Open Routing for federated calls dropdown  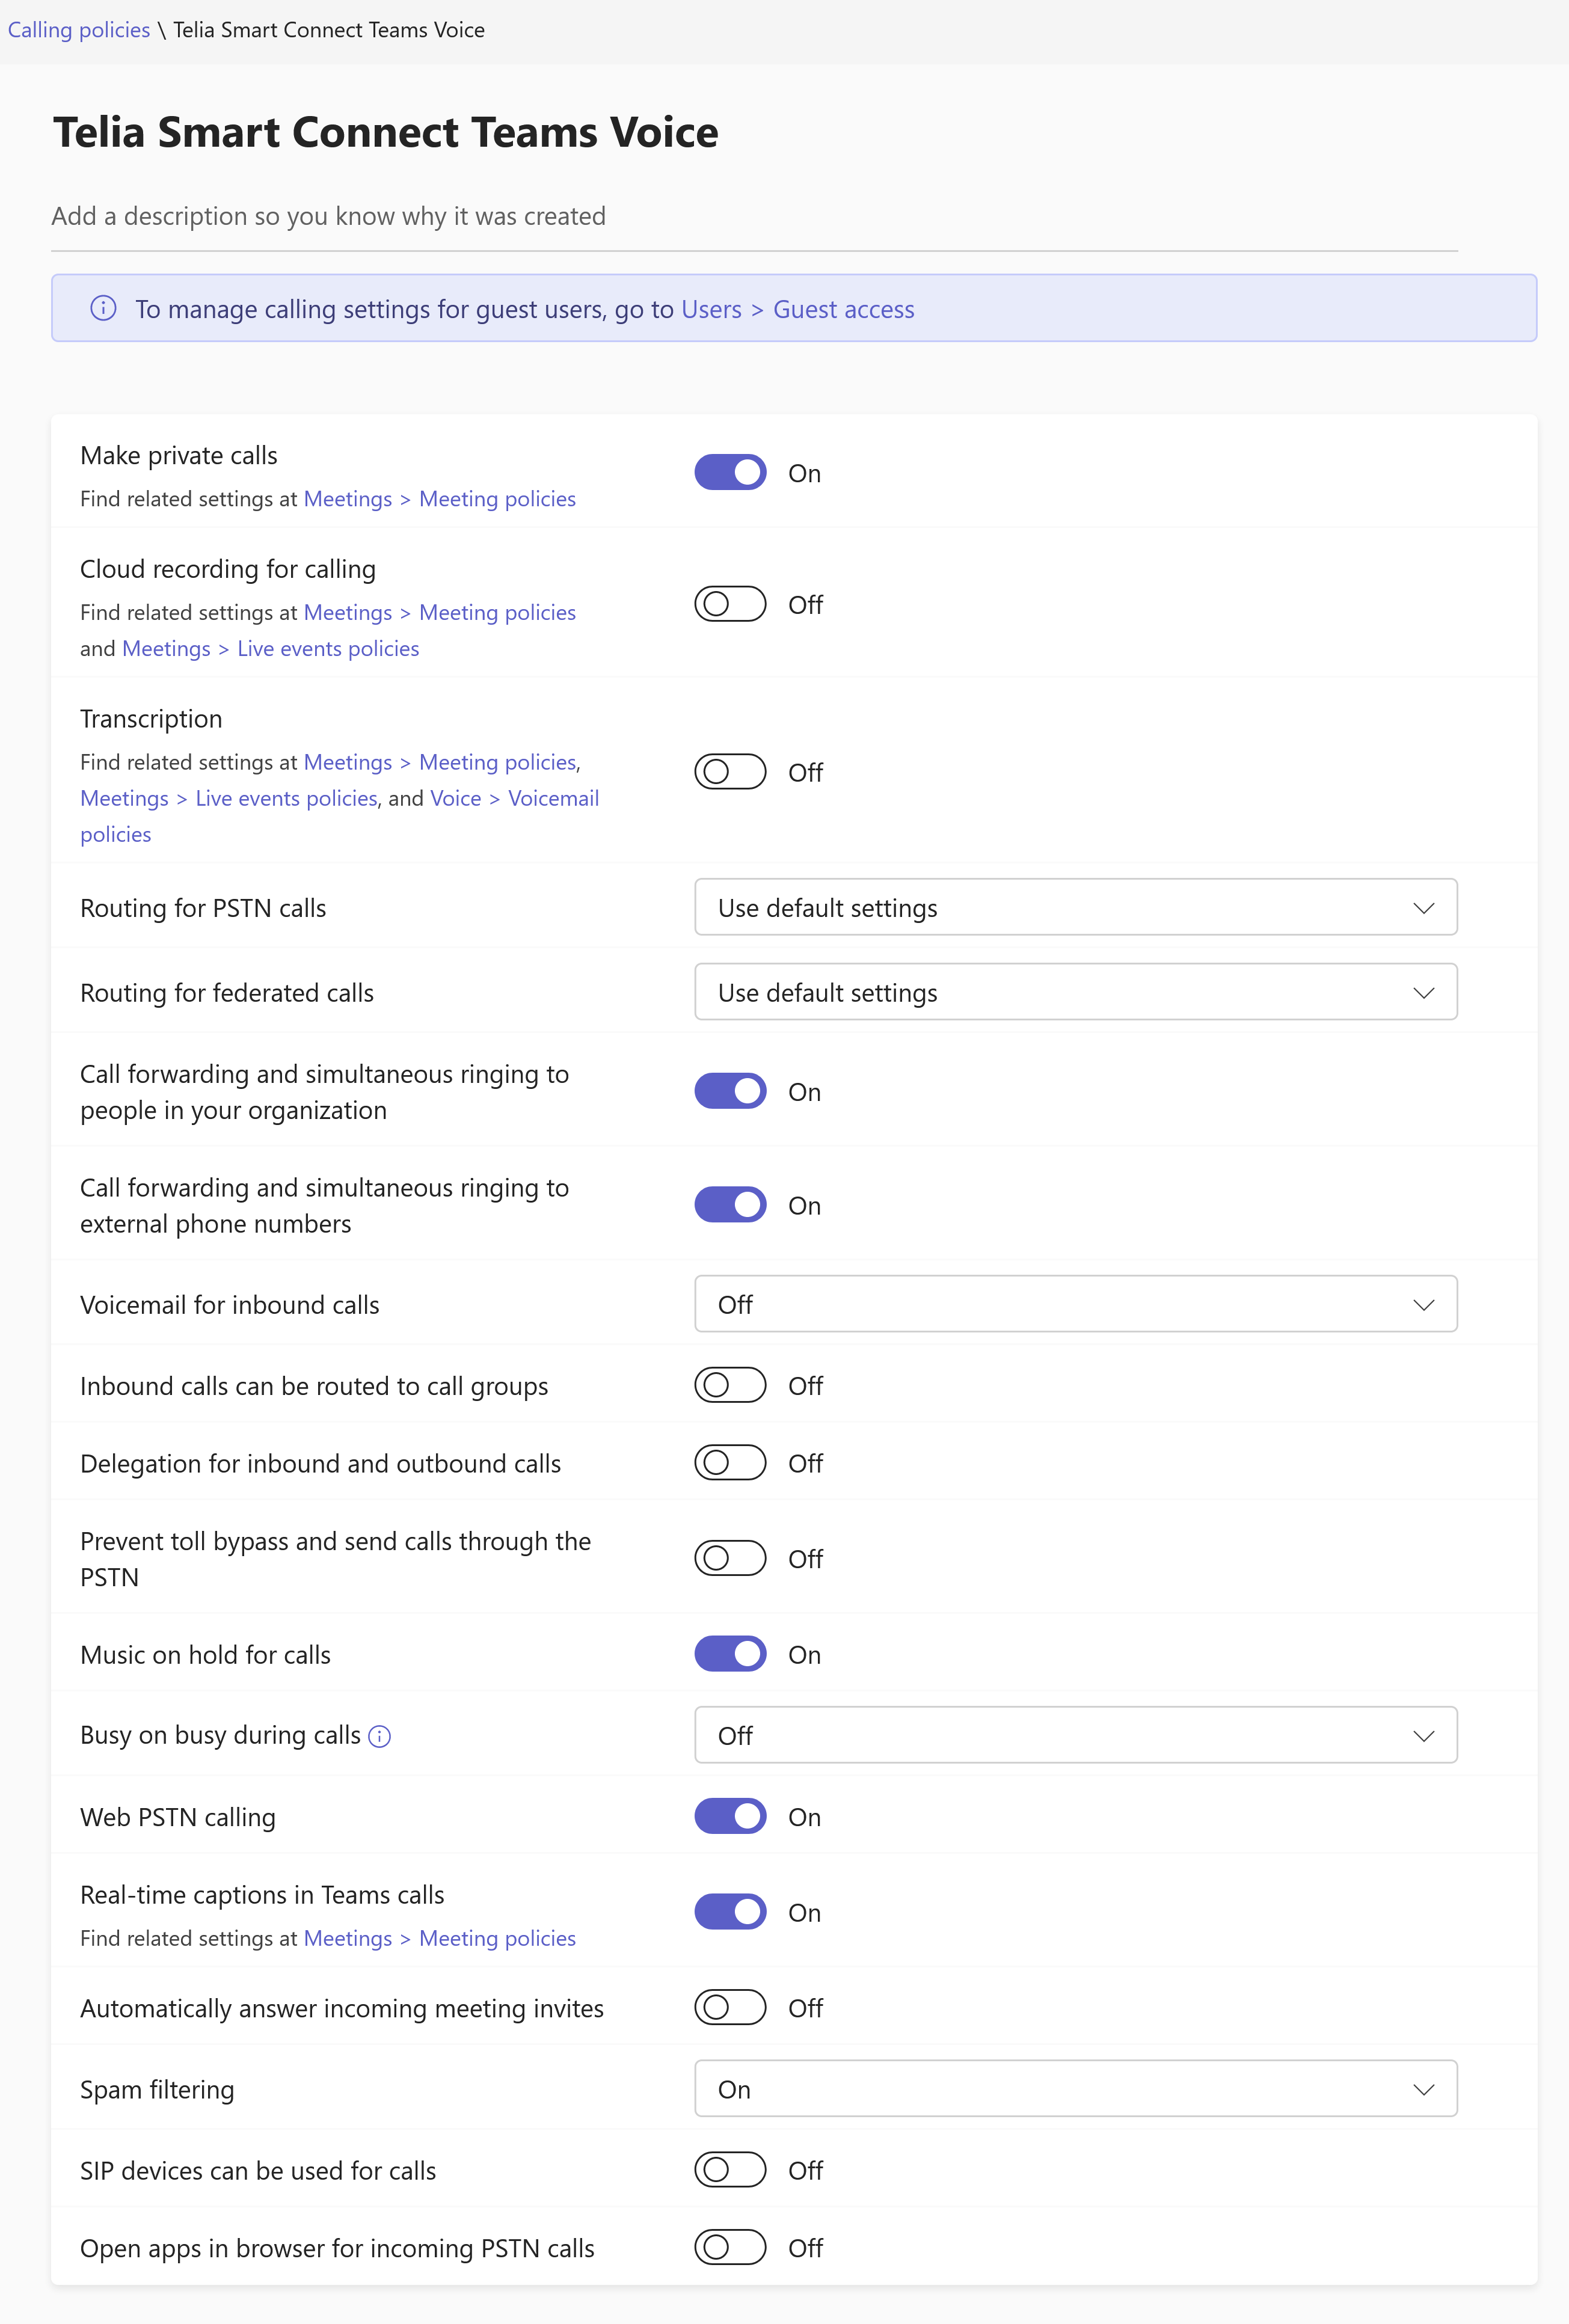coord(1076,992)
